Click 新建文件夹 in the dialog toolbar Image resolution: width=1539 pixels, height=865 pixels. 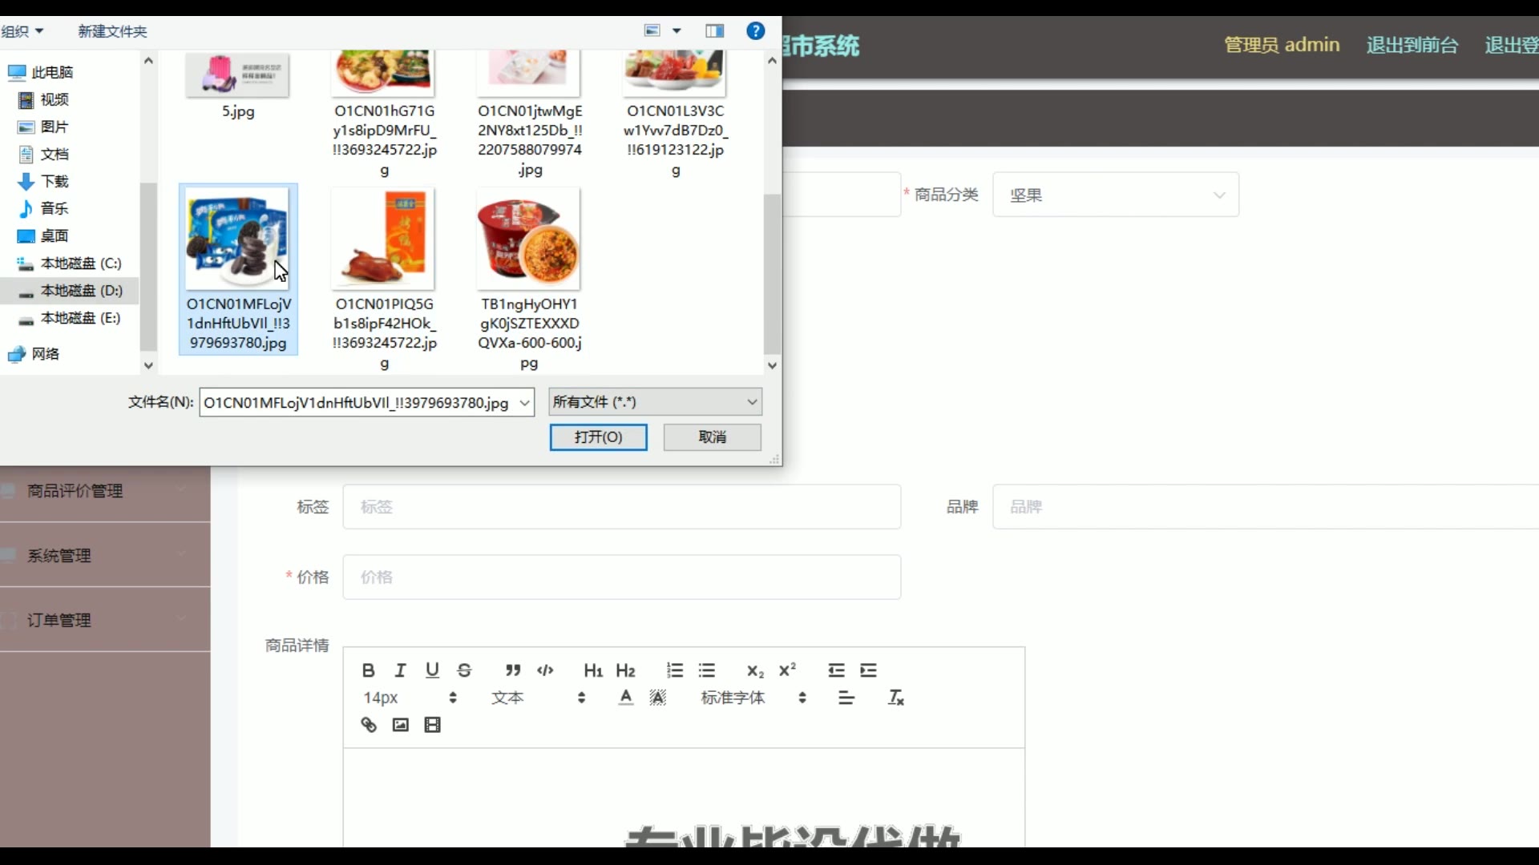click(112, 31)
